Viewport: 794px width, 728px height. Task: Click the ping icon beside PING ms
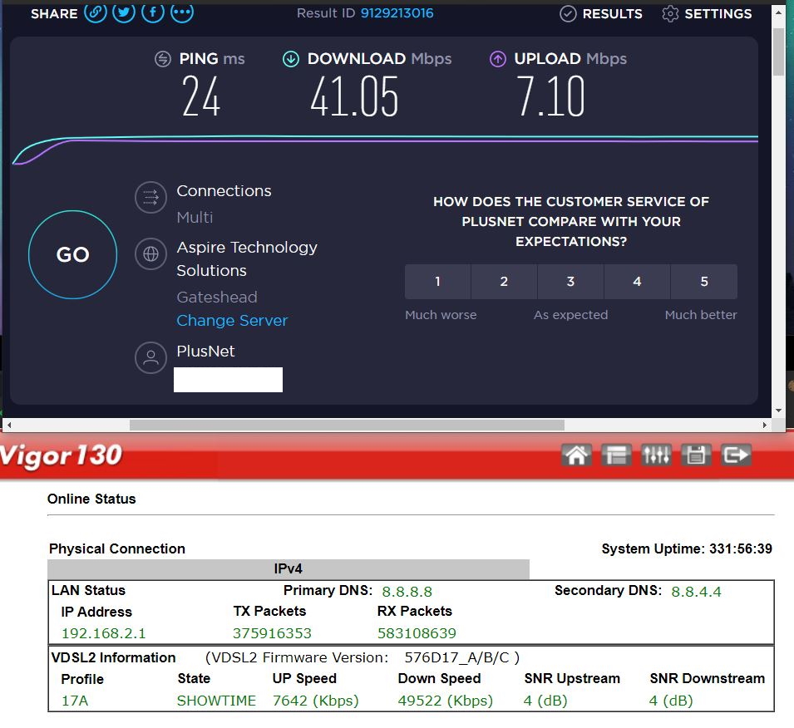coord(163,59)
